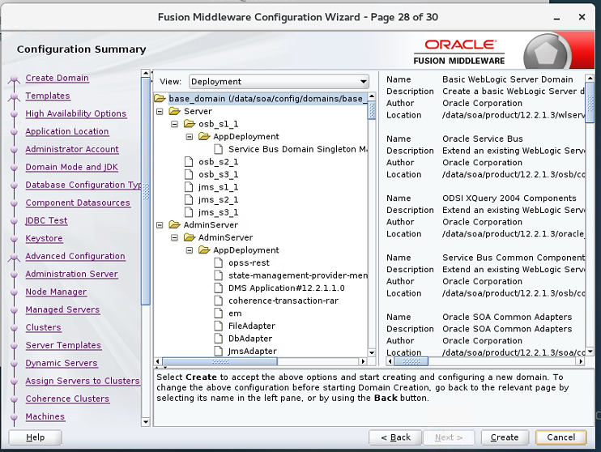Click the Server folder icon
The image size is (601, 452).
point(174,111)
